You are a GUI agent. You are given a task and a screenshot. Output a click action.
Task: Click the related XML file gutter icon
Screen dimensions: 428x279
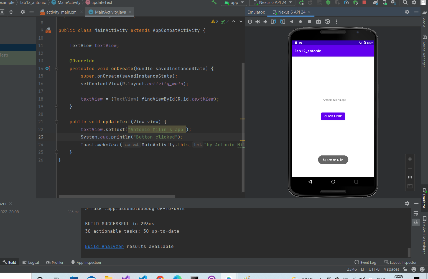(49, 30)
